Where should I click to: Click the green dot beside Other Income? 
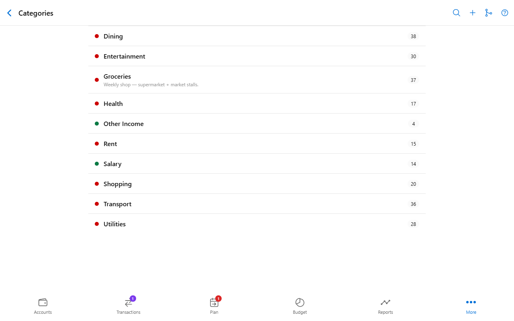pos(97,124)
